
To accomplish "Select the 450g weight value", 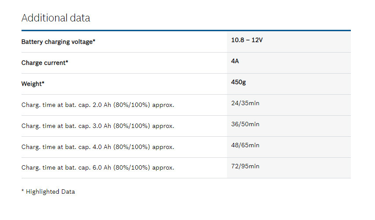I will tap(238, 82).
